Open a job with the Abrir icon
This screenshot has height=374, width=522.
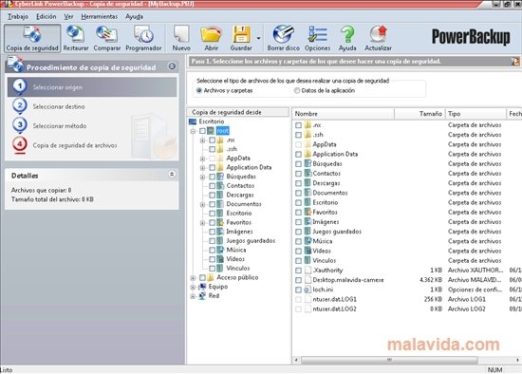point(211,38)
